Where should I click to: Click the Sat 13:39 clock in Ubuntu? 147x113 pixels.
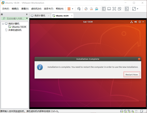pos(88,22)
